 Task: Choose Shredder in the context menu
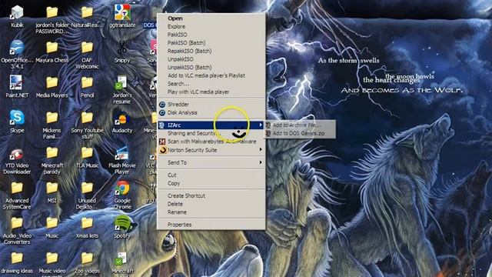tap(211, 105)
